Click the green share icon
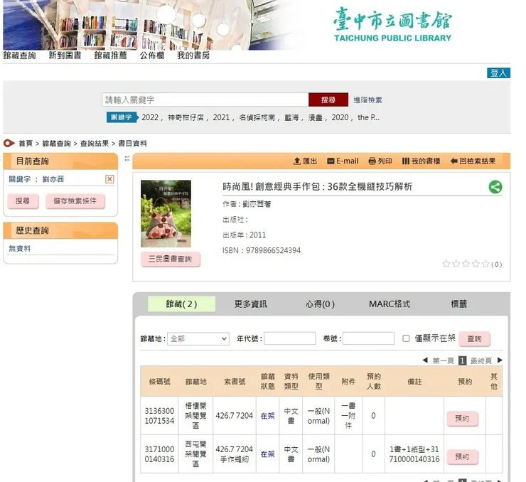 click(495, 187)
